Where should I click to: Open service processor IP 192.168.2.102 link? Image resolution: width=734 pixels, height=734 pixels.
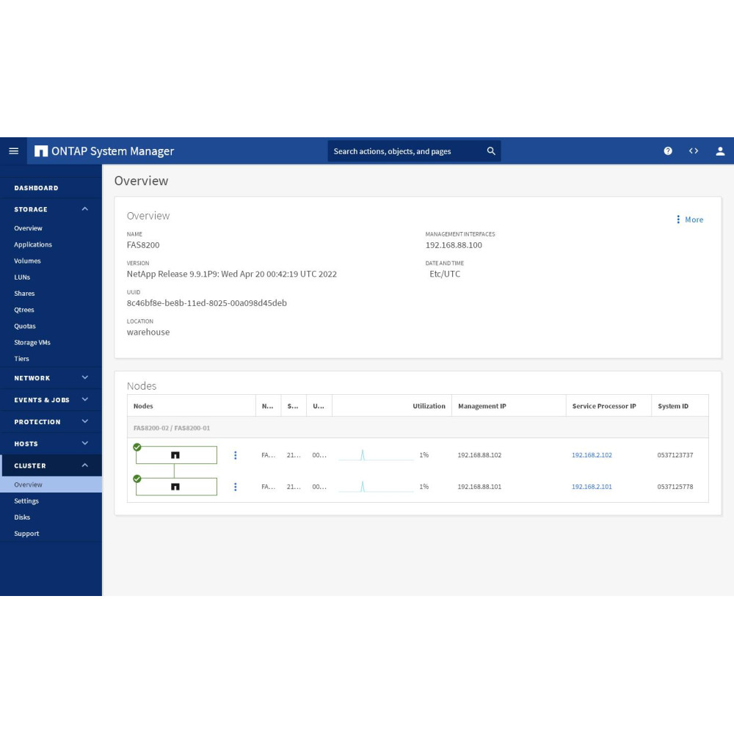click(x=592, y=455)
